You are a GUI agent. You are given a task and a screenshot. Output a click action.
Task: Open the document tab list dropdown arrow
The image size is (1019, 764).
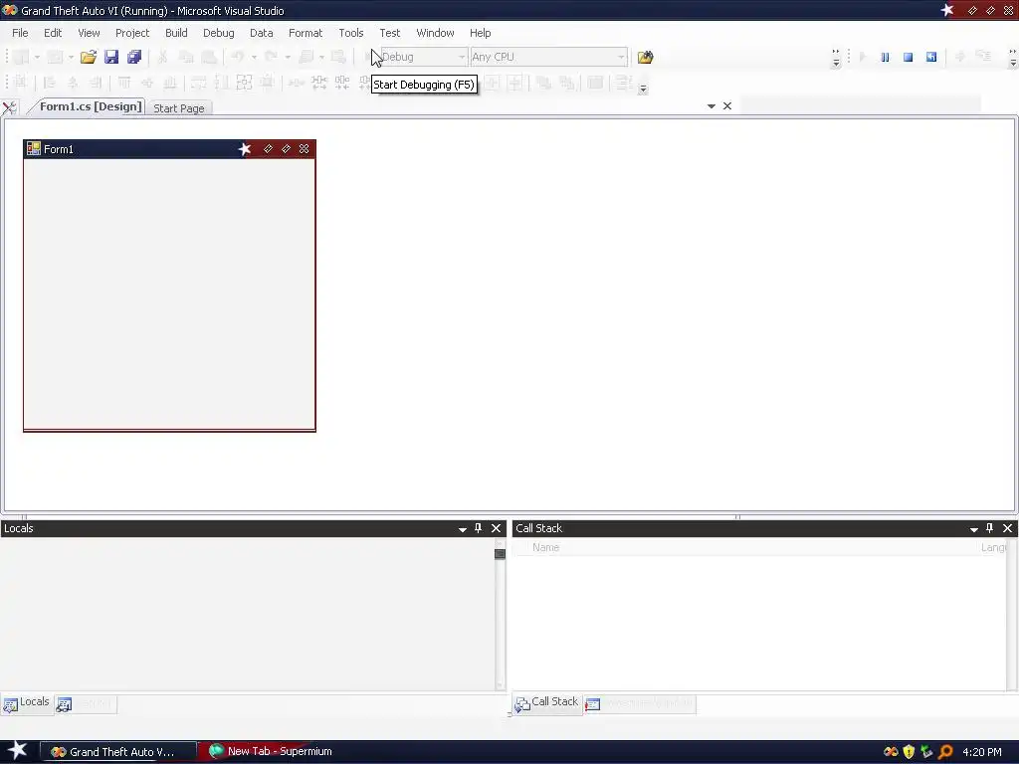711,105
